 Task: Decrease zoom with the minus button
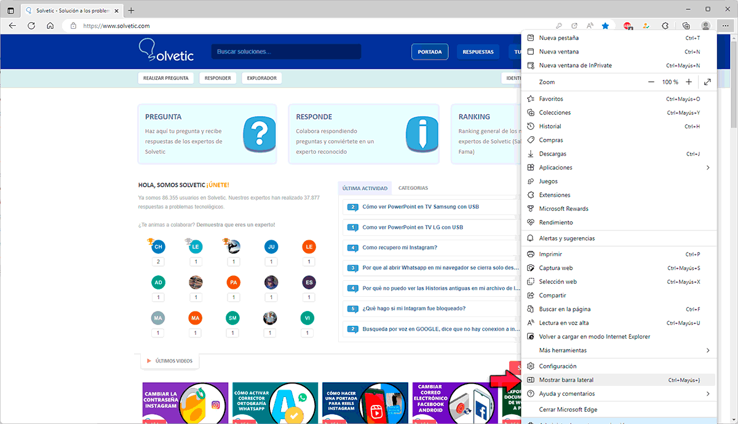point(651,82)
